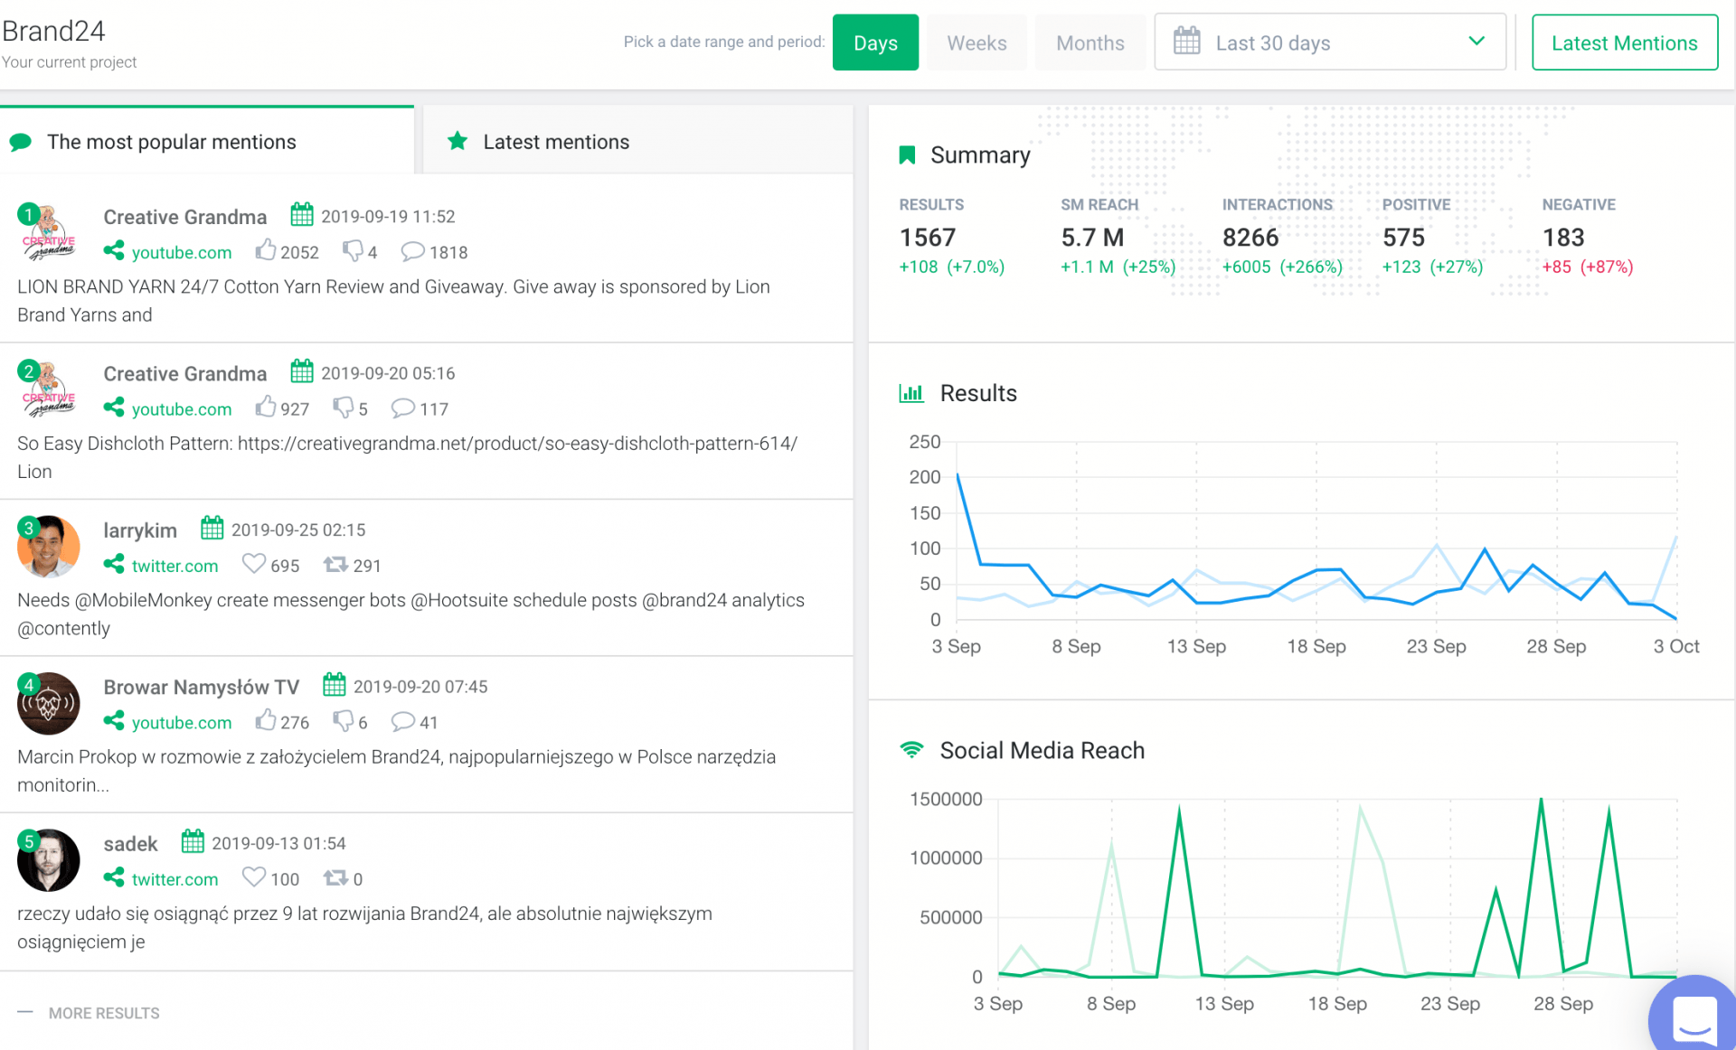The height and width of the screenshot is (1050, 1736).
Task: Click mention text about LION BRAND YARN
Action: pos(394,300)
